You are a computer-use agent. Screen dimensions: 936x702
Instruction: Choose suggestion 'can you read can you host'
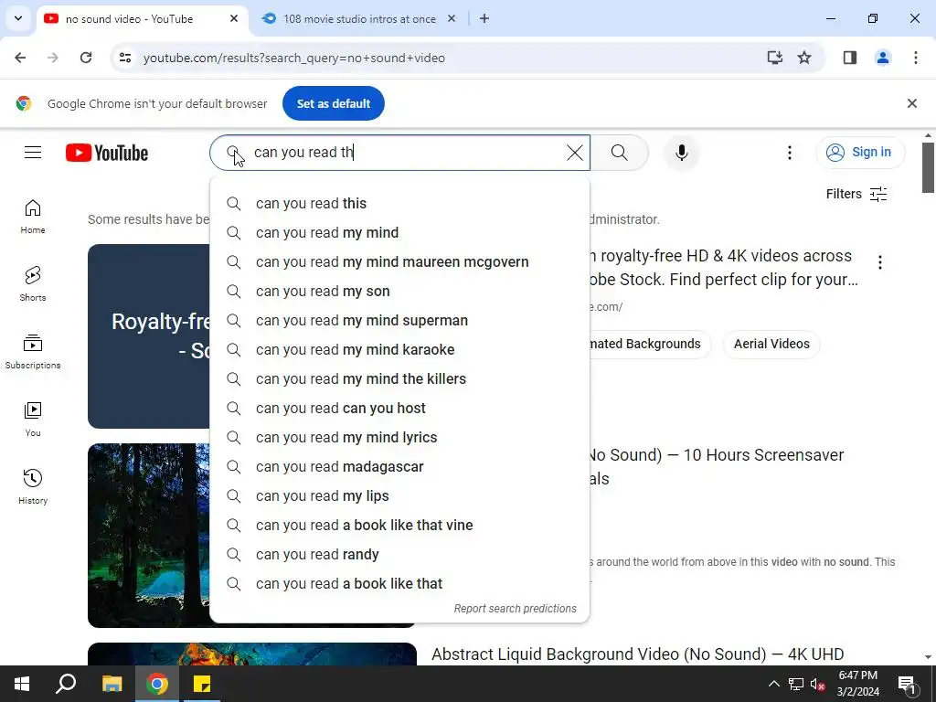(x=399, y=409)
